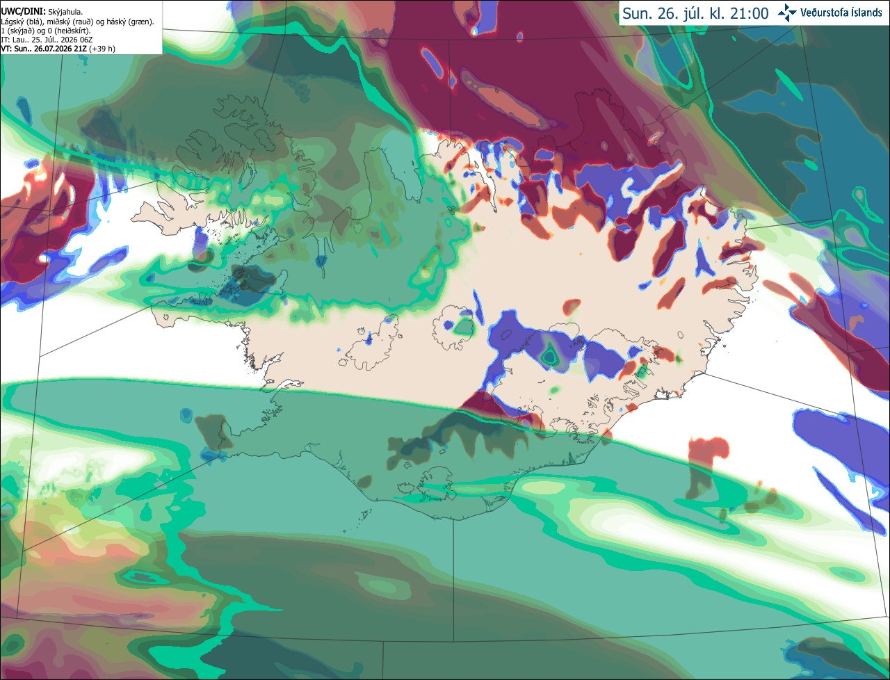Click the green high-cloud spot on Vatnajökull
The height and width of the screenshot is (680, 890).
point(550,357)
